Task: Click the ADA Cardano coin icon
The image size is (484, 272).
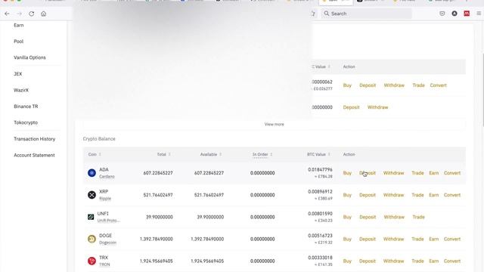Action: tap(92, 173)
